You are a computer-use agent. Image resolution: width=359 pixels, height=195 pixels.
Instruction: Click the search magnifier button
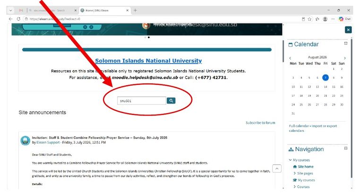coord(171,101)
